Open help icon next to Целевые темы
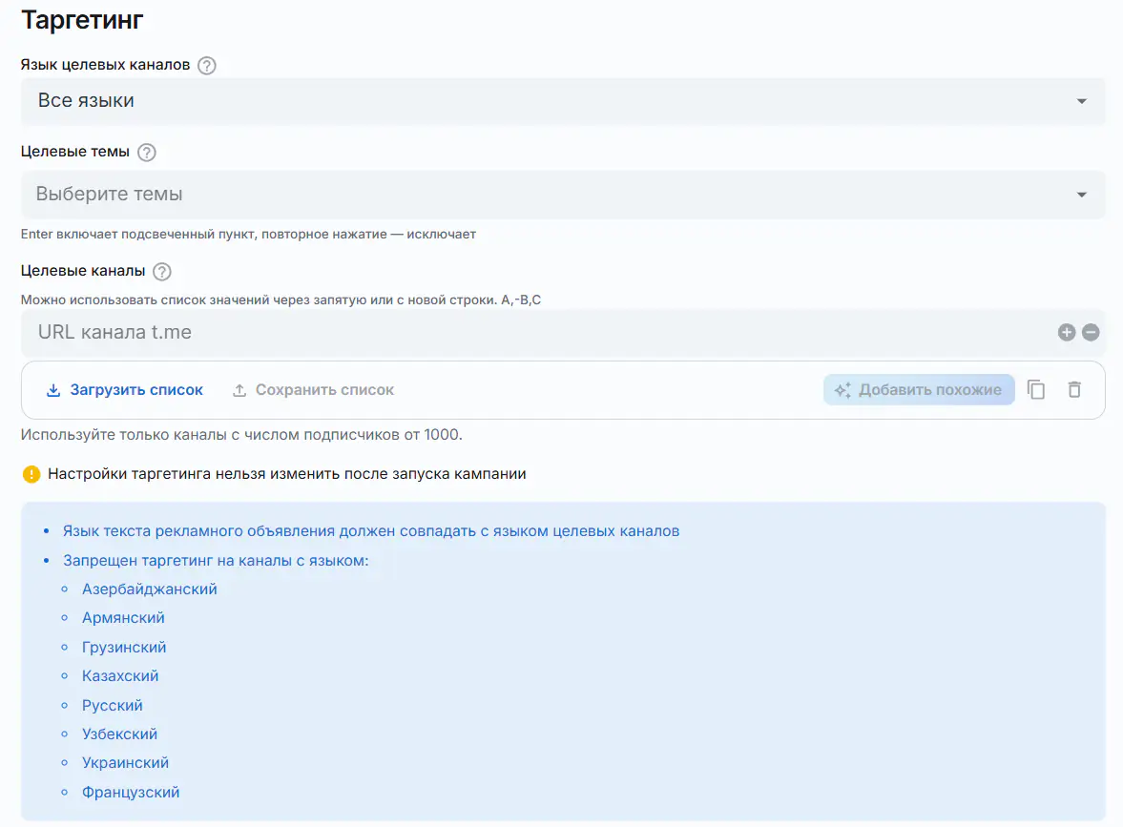Image resolution: width=1123 pixels, height=827 pixels. pos(146,152)
